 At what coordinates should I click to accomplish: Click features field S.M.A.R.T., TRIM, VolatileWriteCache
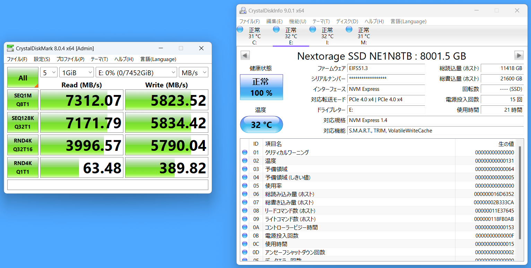(x=436, y=131)
